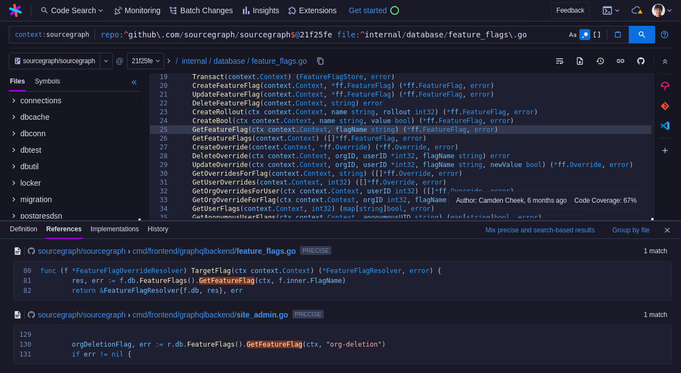Click the feature_flags.go breadcrumb link
The image size is (681, 373).
(x=279, y=61)
